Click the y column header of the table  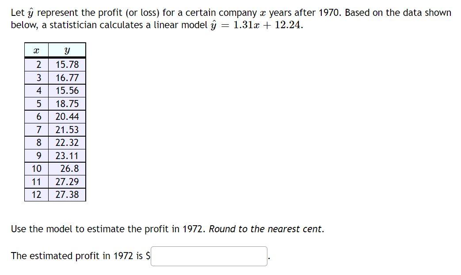67,50
